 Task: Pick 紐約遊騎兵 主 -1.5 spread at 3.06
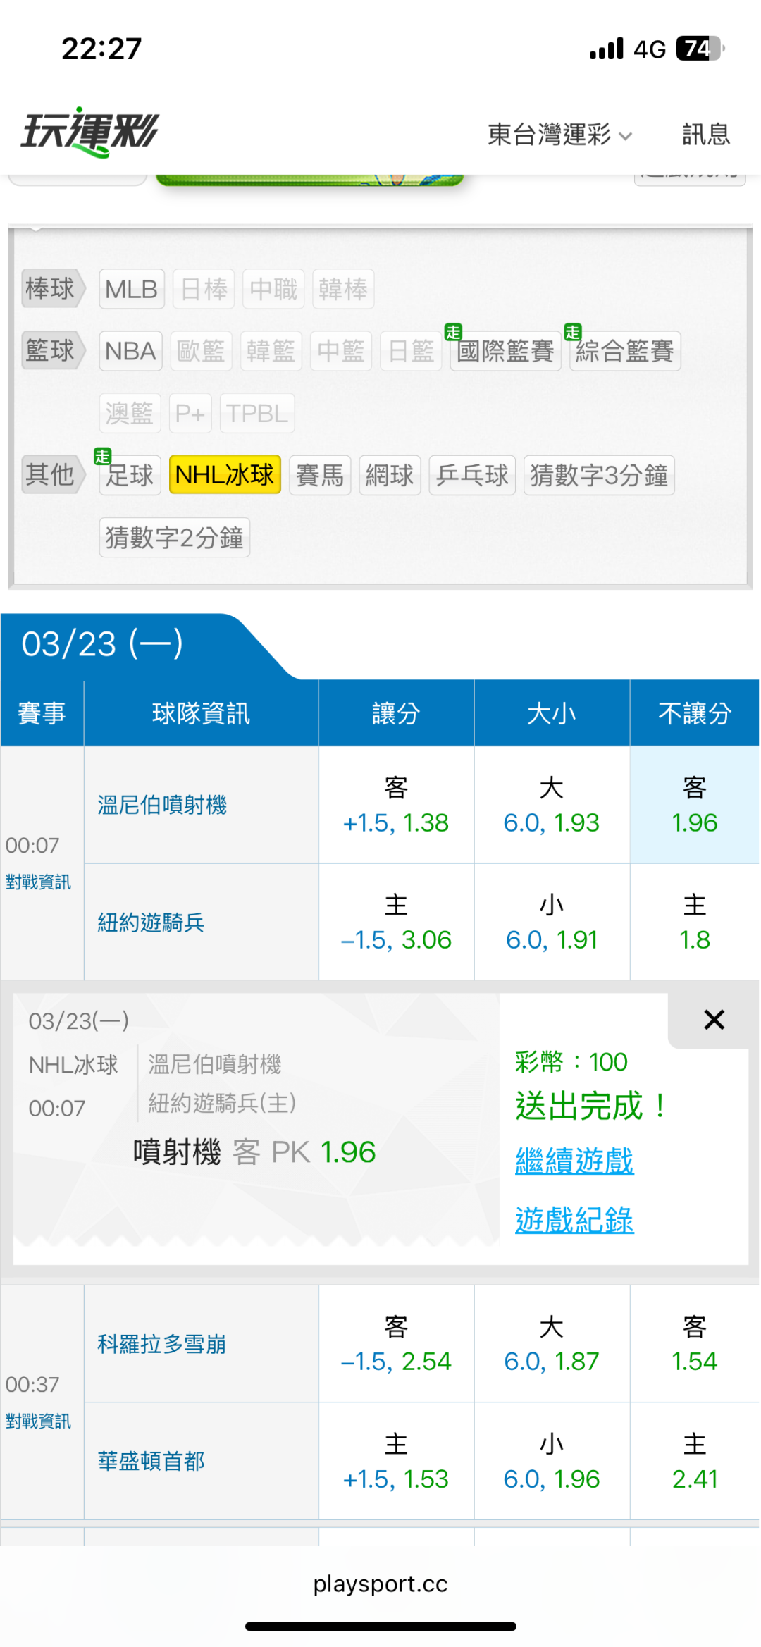pyautogui.click(x=396, y=922)
